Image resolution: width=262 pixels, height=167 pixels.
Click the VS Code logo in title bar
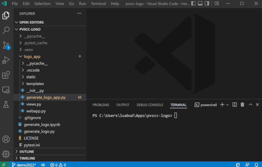[4, 3]
